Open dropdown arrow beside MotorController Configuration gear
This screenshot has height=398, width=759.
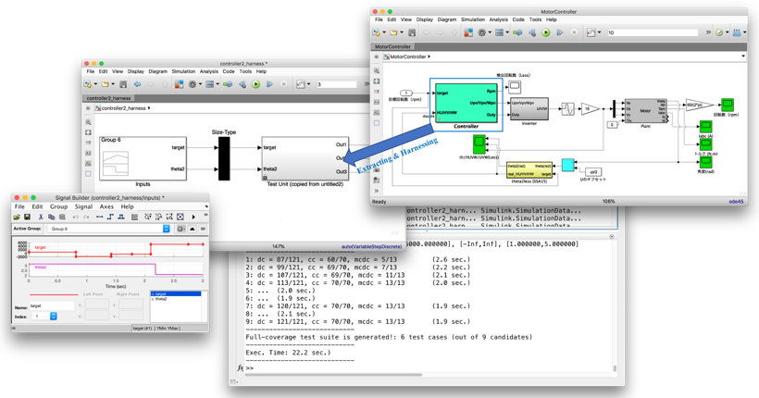point(490,32)
